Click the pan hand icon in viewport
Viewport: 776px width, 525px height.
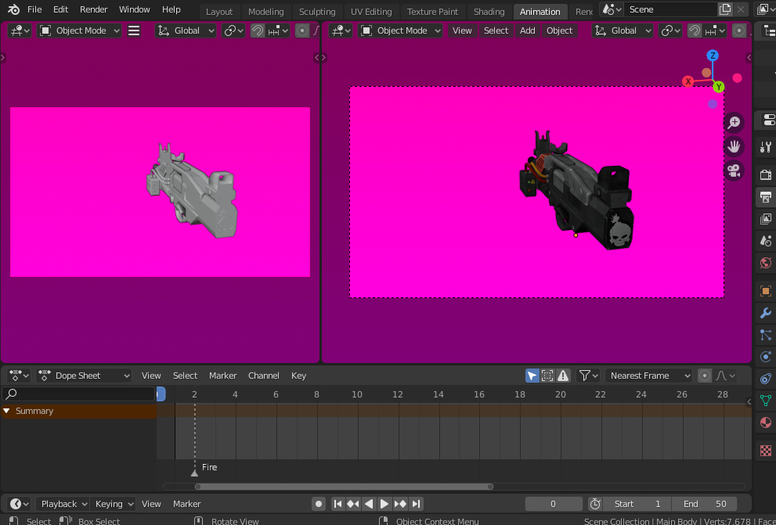tap(734, 146)
